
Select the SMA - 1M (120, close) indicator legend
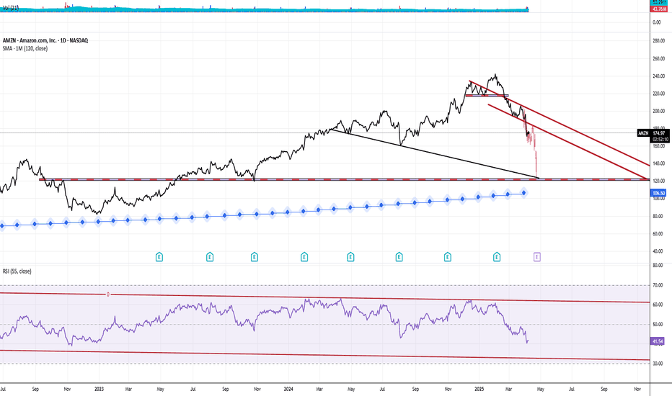click(25, 48)
